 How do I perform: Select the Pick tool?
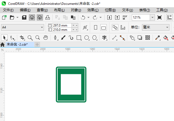(x=4, y=38)
